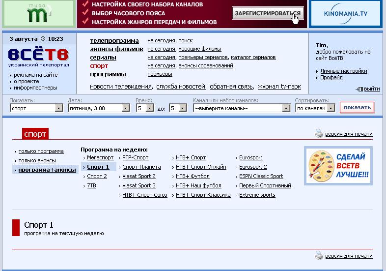The image size is (386, 271).
Task: Open the Мегаспорт channel schedule
Action: [x=100, y=157]
